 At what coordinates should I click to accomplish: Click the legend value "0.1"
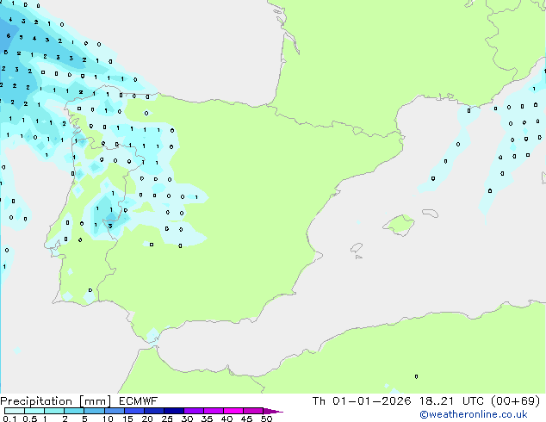[9, 419]
